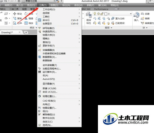Choose Quick Select (快速选择) menu item

[x=59, y=32]
